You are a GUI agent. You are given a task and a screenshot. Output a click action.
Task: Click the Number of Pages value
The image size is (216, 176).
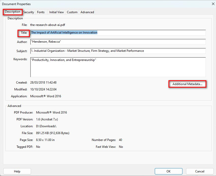click(120, 140)
